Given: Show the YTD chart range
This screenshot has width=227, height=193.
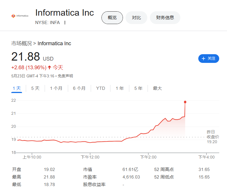Looking at the screenshot, I should [x=101, y=88].
